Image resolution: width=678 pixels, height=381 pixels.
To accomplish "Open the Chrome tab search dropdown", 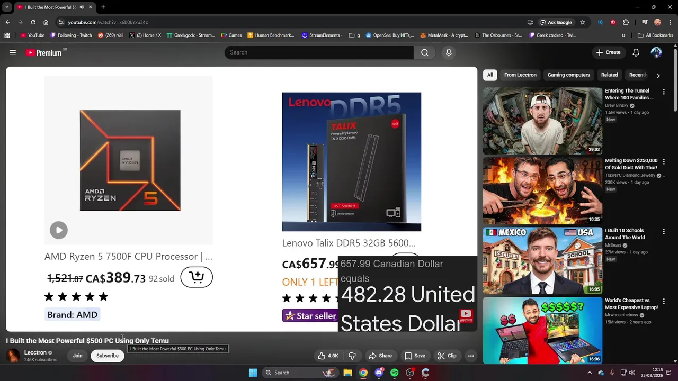I will (7, 7).
